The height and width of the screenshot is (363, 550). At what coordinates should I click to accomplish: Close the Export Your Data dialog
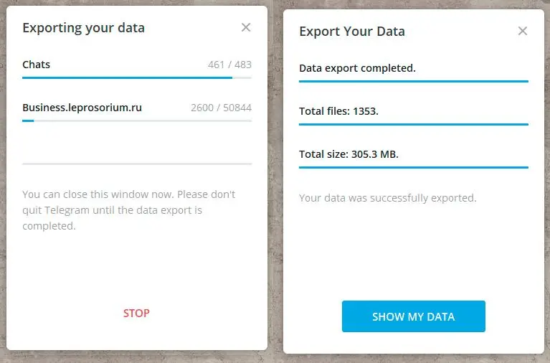[x=523, y=31]
